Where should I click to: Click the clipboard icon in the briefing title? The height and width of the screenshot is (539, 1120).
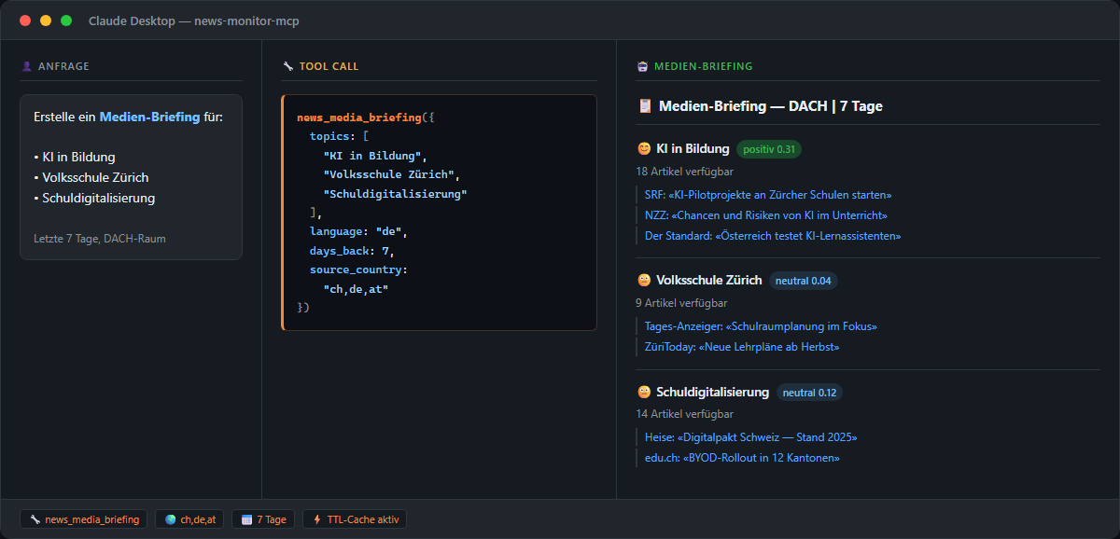[x=644, y=106]
